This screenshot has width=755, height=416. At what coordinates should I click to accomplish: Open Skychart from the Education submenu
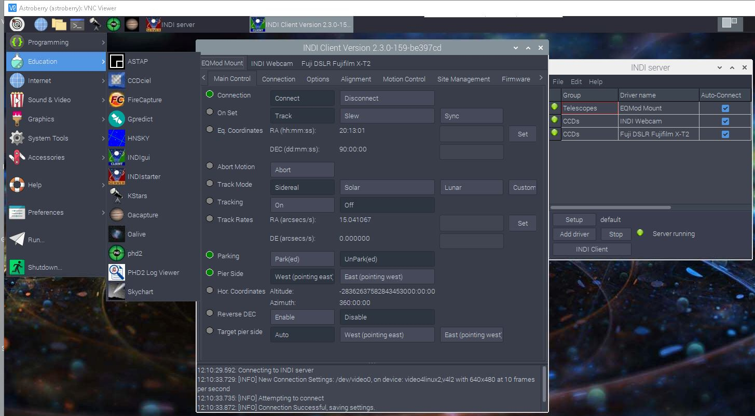click(153, 292)
